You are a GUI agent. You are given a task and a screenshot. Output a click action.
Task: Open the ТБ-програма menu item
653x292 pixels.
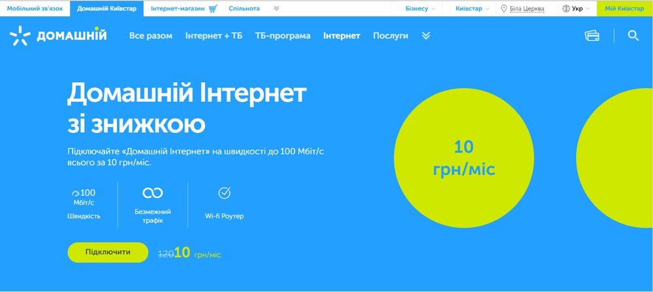coord(283,36)
